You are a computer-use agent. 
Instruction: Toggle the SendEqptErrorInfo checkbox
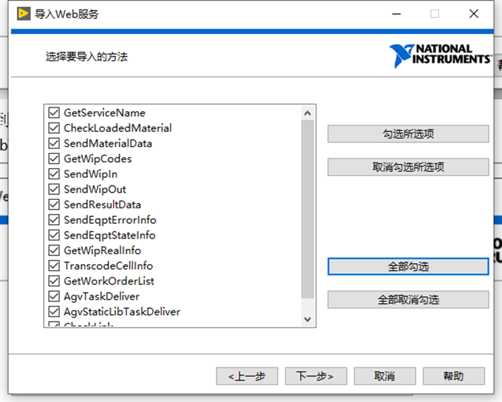pos(53,220)
